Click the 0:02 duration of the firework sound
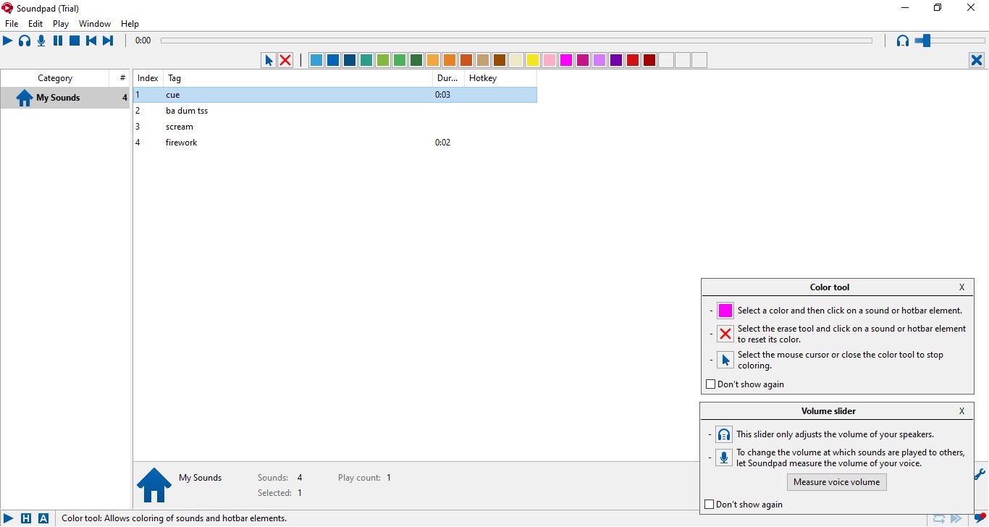This screenshot has height=527, width=989. pyautogui.click(x=442, y=143)
